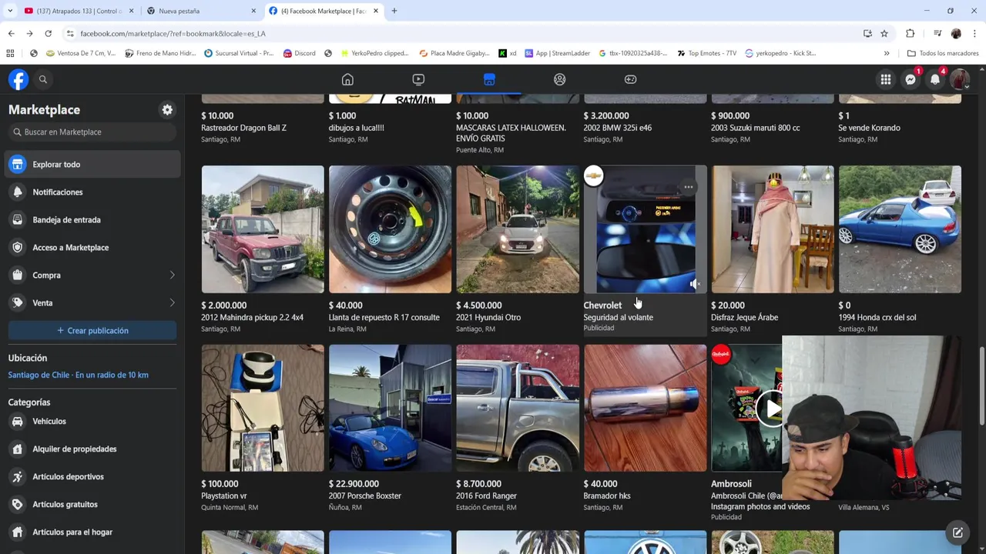The image size is (986, 554).
Task: Click the new message compose icon
Action: (x=957, y=532)
